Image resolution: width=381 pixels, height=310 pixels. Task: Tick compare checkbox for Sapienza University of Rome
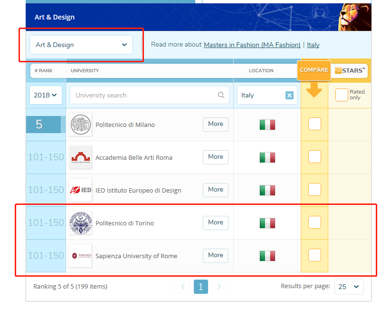coord(314,255)
